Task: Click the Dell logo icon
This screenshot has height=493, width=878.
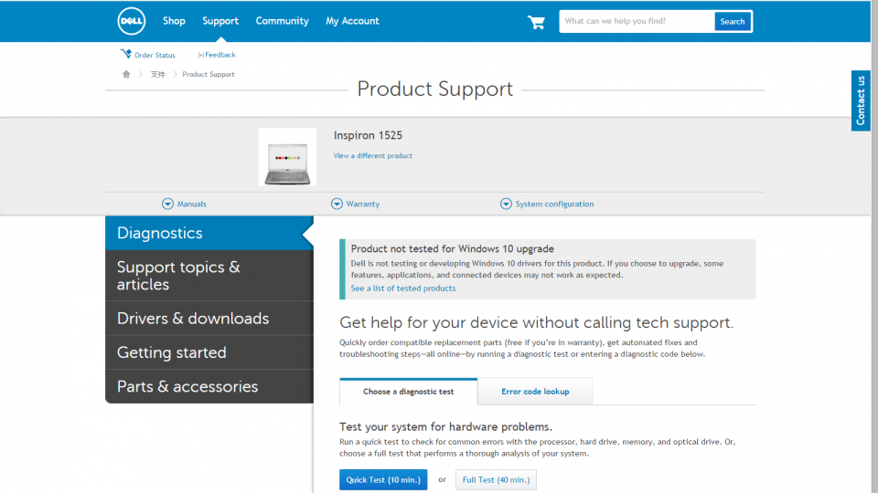Action: (x=132, y=21)
